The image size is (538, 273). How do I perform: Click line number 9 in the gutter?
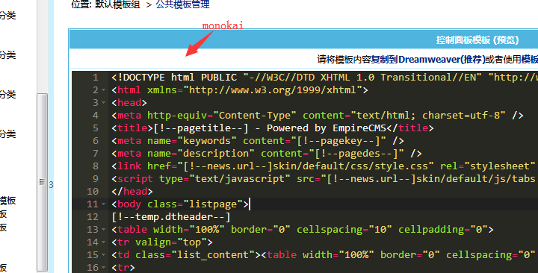[x=96, y=179]
